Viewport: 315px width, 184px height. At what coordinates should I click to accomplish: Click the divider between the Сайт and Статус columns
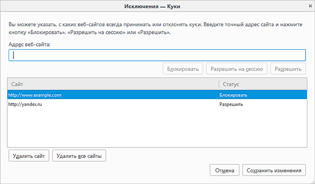[219, 84]
